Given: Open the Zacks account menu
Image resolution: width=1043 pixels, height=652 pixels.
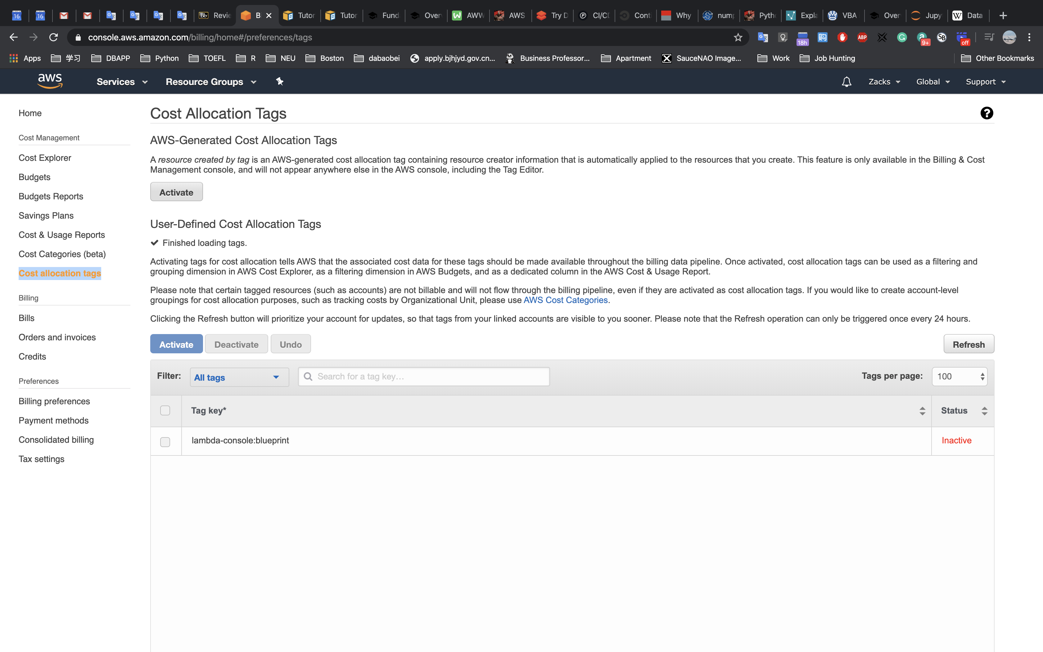Looking at the screenshot, I should coord(884,82).
